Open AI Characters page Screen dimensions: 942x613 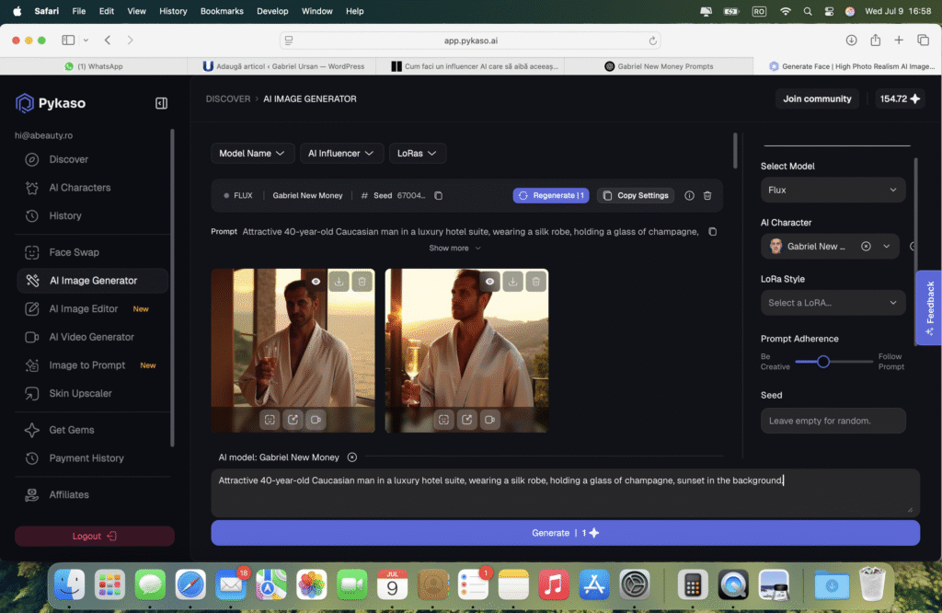pos(80,188)
